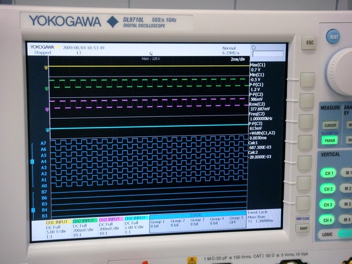Click the logic group 2 bracket badge
The image size is (352, 264).
(33, 210)
